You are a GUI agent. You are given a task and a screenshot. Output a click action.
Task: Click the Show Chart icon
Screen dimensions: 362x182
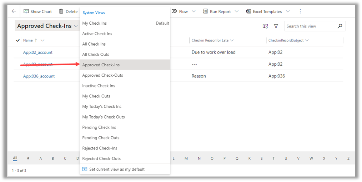[x=26, y=11]
